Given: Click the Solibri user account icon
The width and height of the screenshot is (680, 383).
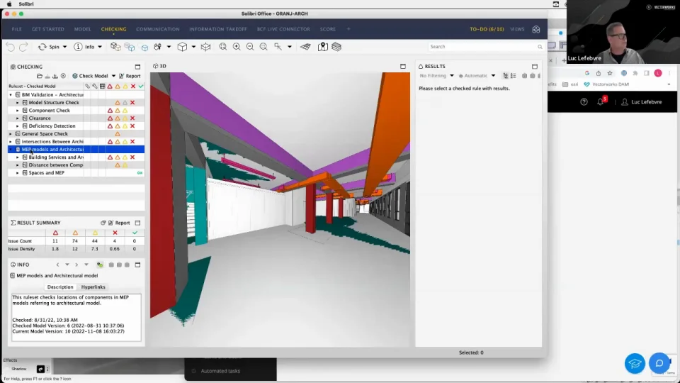Looking at the screenshot, I should (536, 29).
